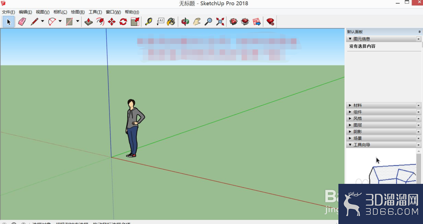Close the 场景 panel
Screen dimensions: 423x224
tap(418, 138)
